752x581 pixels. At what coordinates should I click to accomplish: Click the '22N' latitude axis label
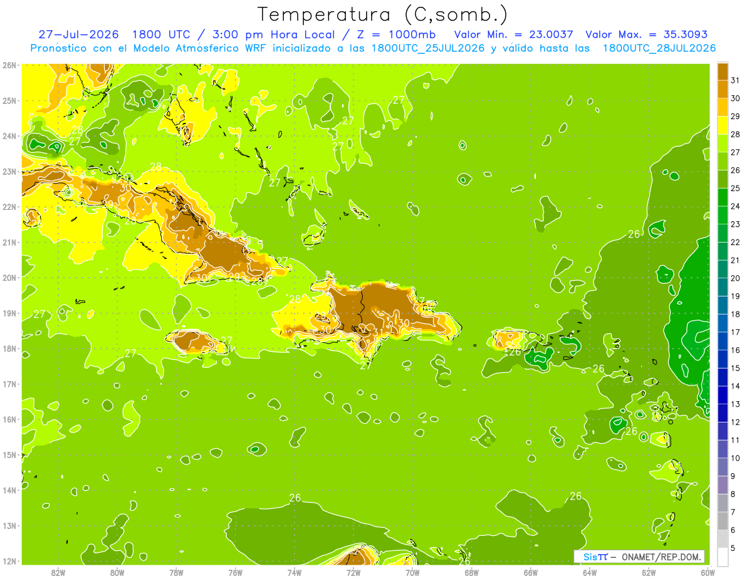[9, 206]
